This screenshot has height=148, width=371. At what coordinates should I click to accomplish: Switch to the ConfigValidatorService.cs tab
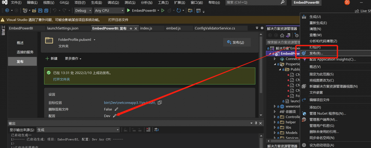pos(215,28)
